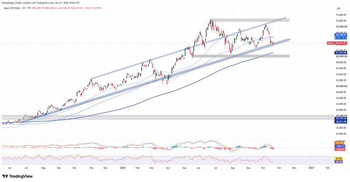Image resolution: width=350 pixels, height=182 pixels.
Task: Select the 61,341.04 dark blue price label
Action: pyautogui.click(x=341, y=52)
